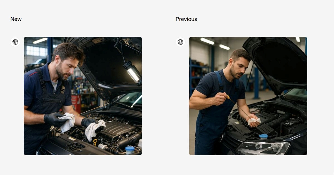Click the yellow dipstick handle in Previous image
This screenshot has width=334, height=175.
pos(228,97)
